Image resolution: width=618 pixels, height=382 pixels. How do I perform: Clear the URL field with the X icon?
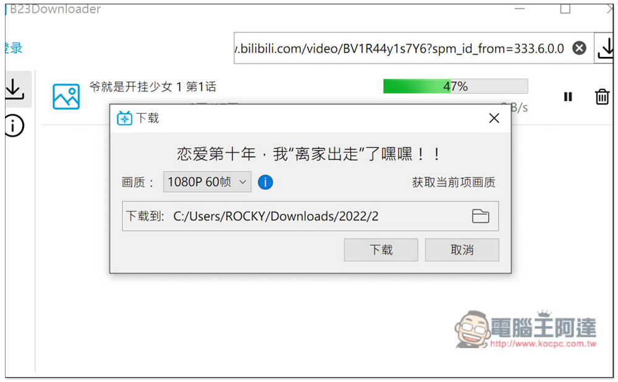coord(579,48)
